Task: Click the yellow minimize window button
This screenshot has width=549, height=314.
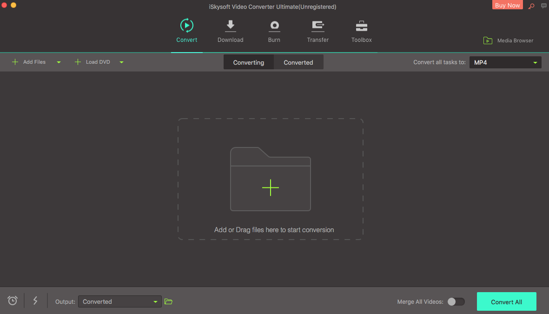Action: [x=13, y=5]
